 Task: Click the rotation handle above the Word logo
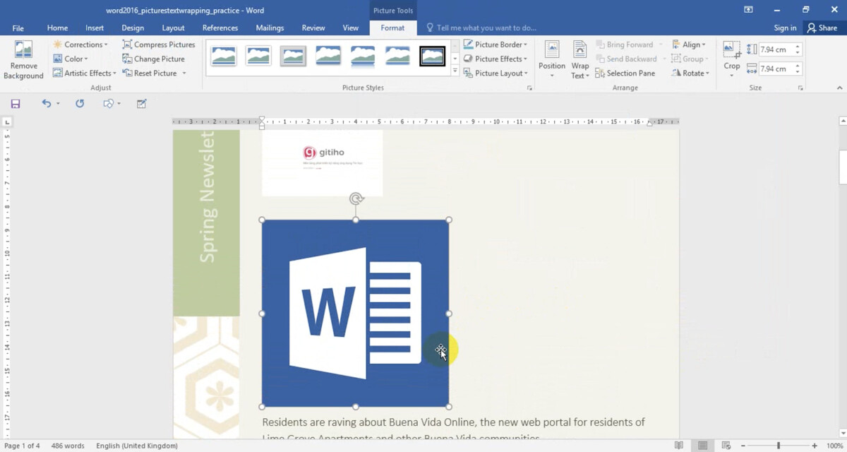pos(356,199)
